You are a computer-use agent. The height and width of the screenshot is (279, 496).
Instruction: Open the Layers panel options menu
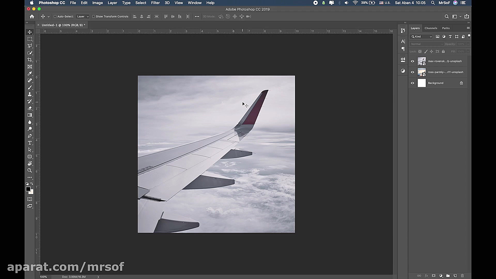click(468, 28)
